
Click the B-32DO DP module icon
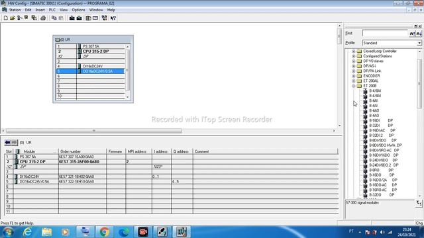point(365,195)
